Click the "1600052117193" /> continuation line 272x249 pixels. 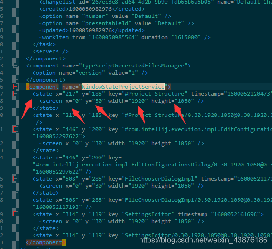[62, 207]
